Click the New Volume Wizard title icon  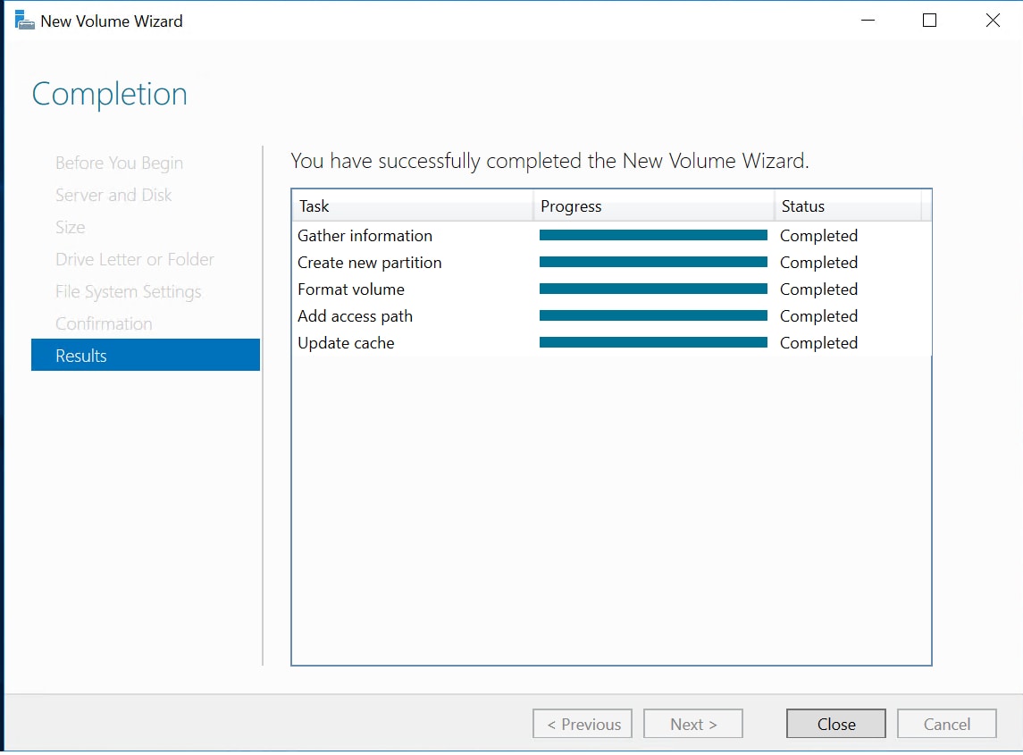coord(24,21)
